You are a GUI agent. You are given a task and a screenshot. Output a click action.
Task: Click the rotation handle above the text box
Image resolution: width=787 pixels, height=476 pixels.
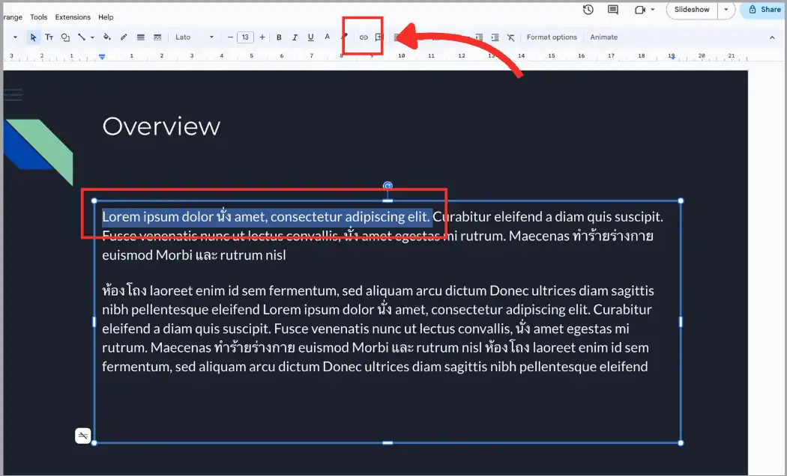point(388,186)
